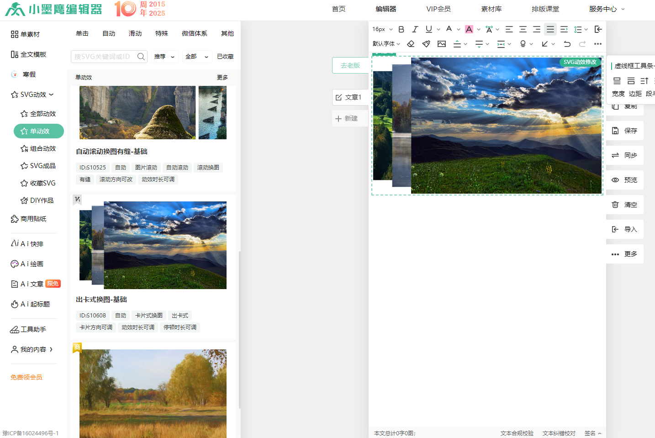Switch to the 滑动 effects tab
This screenshot has height=438, width=655.
(135, 33)
